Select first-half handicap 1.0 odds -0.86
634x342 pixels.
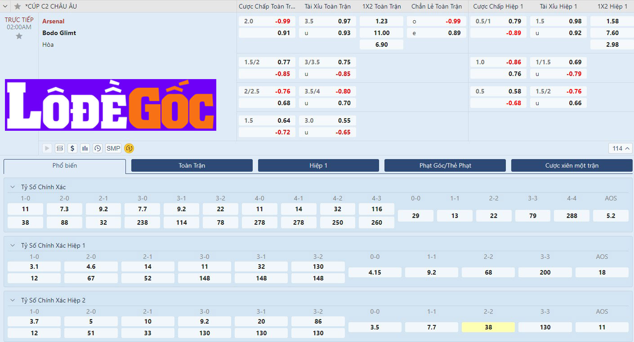pos(498,62)
